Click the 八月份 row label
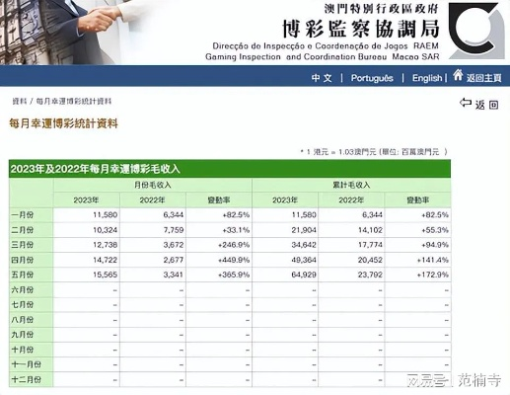Image resolution: width=510 pixels, height=395 pixels. pyautogui.click(x=23, y=320)
